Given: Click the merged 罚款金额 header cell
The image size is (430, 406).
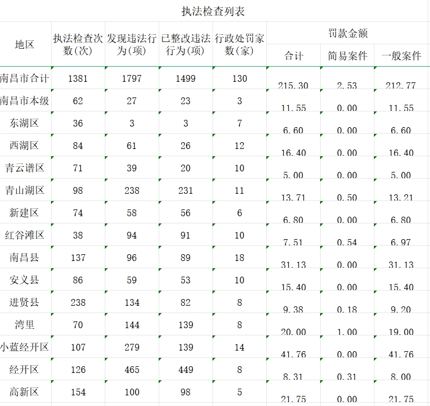Looking at the screenshot, I should (348, 33).
